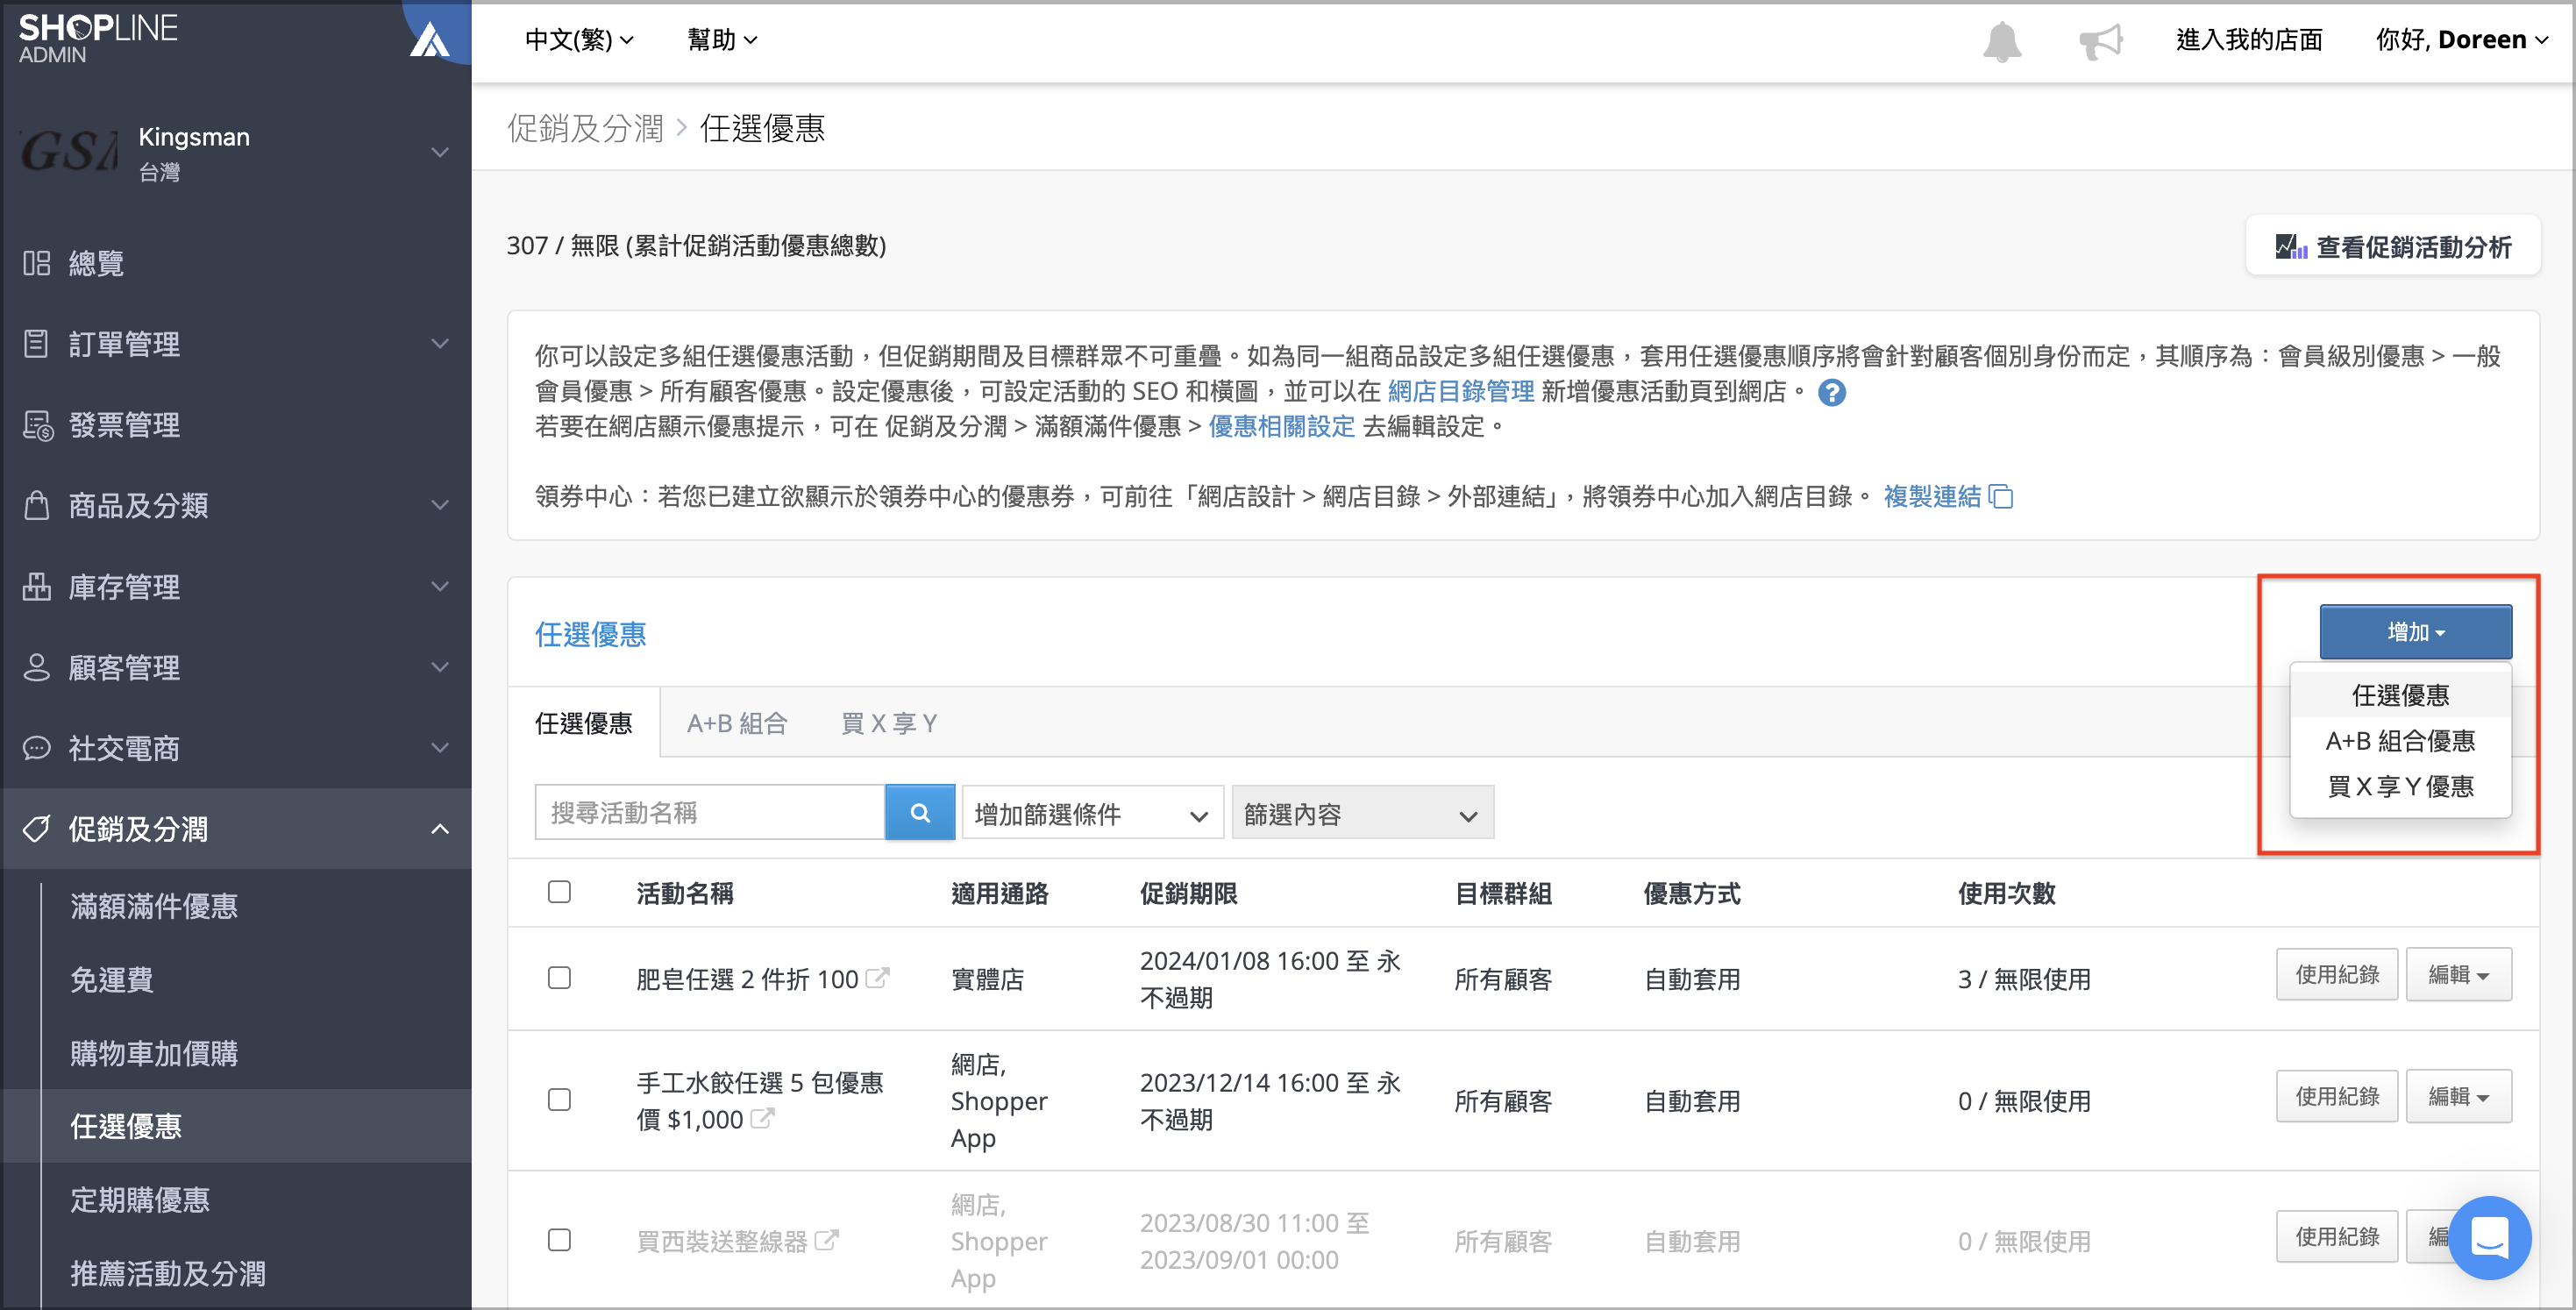Click the 促銷及分潤 breadcrumb
This screenshot has width=2576, height=1310.
pyautogui.click(x=585, y=128)
